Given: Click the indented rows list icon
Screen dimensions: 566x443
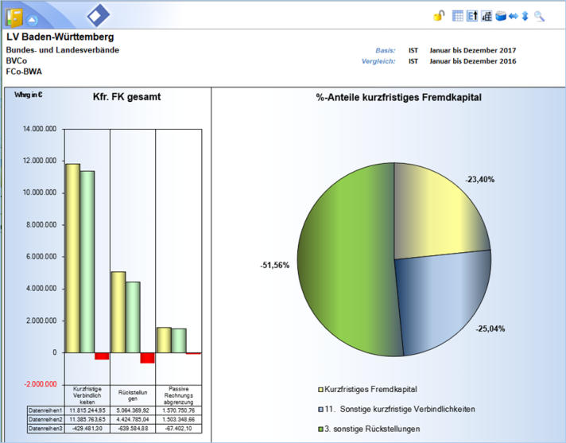Looking at the screenshot, I should (486, 16).
